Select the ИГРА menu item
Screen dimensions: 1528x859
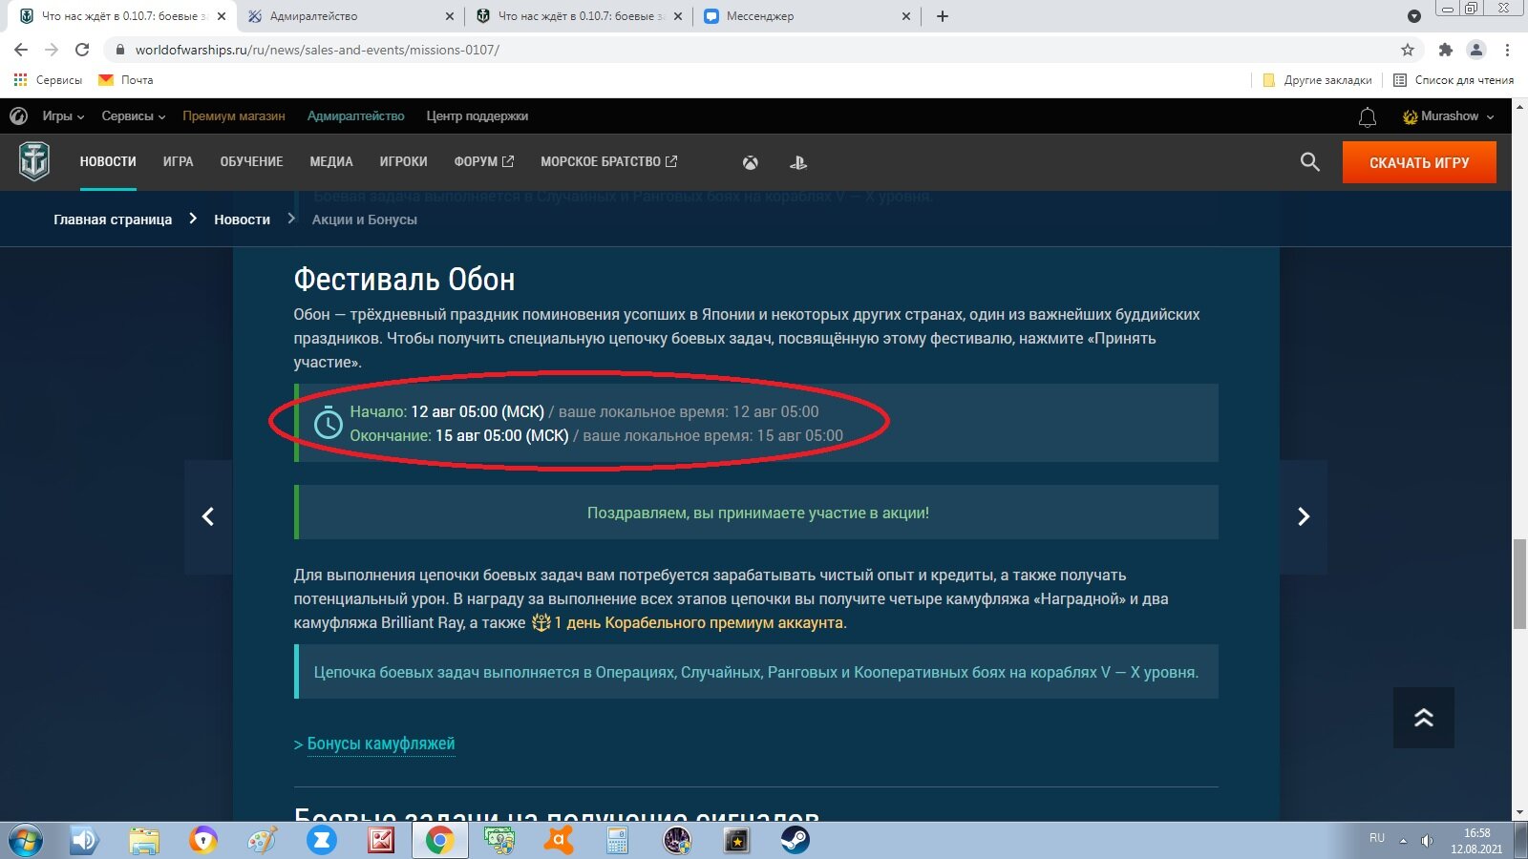tap(179, 162)
